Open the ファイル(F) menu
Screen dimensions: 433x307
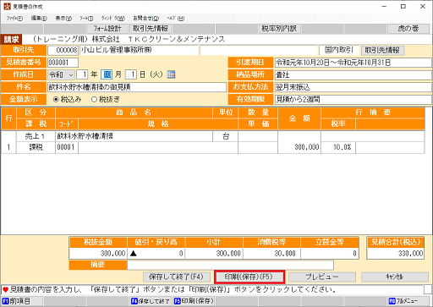(x=14, y=19)
